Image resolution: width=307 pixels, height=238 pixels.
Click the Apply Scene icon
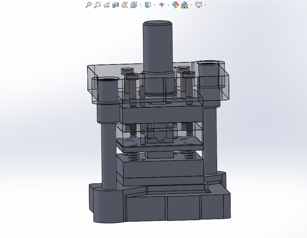184,5
